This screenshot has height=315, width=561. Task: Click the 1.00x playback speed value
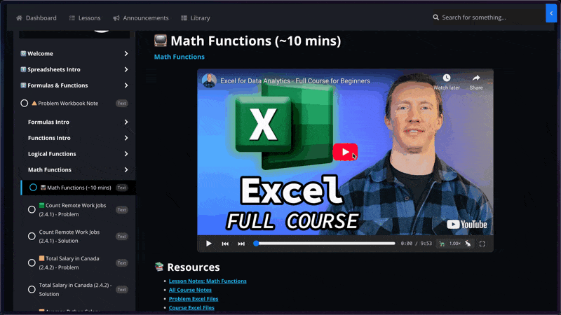click(x=454, y=244)
